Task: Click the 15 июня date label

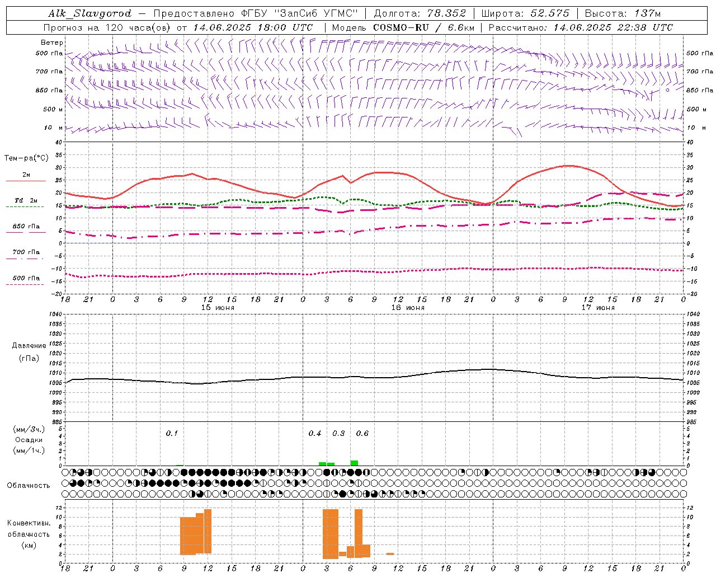Action: (x=218, y=308)
